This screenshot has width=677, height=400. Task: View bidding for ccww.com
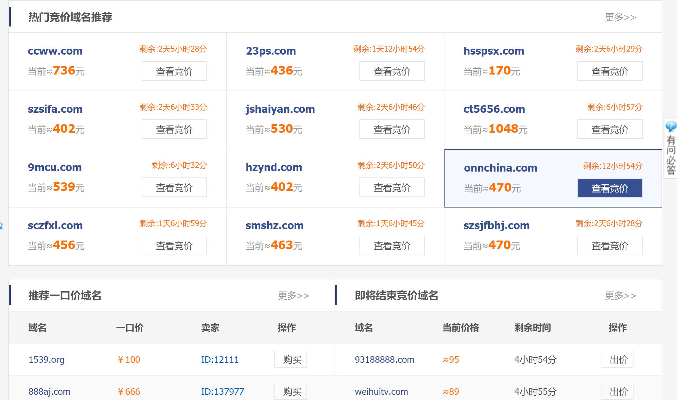click(174, 71)
